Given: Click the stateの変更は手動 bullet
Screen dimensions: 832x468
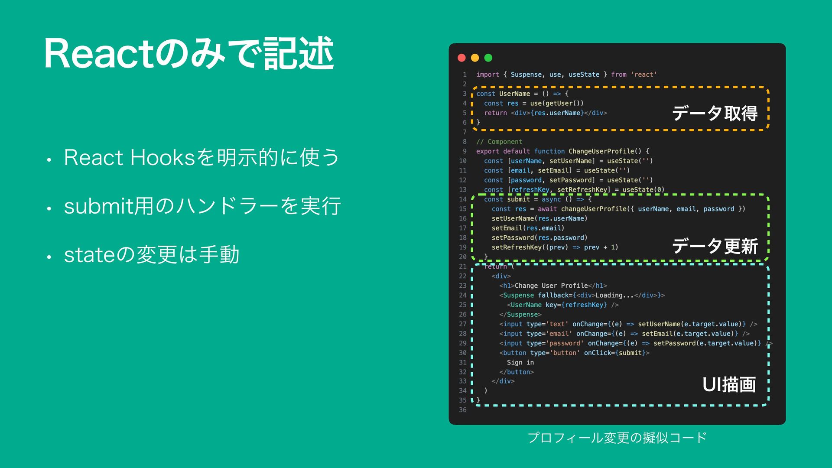Looking at the screenshot, I should (x=152, y=254).
